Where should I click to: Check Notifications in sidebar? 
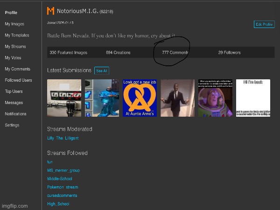15,114
